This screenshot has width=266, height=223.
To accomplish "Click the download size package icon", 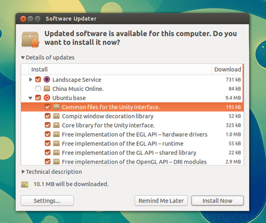I will click(25, 184).
